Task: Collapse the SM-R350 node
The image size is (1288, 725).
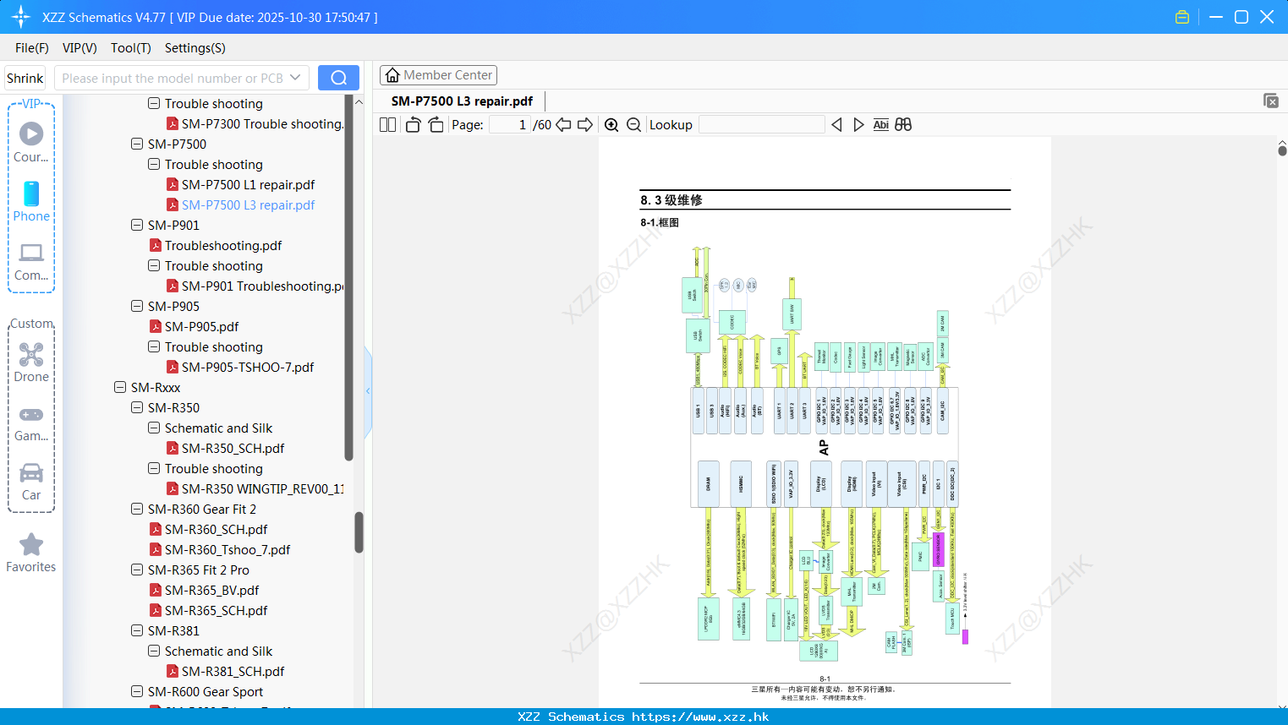Action: point(137,407)
